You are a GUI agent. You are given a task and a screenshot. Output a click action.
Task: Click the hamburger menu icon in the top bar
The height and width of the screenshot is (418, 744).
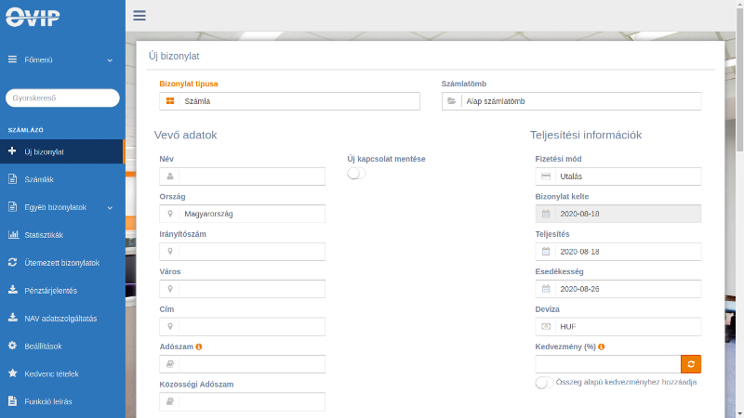tap(139, 16)
